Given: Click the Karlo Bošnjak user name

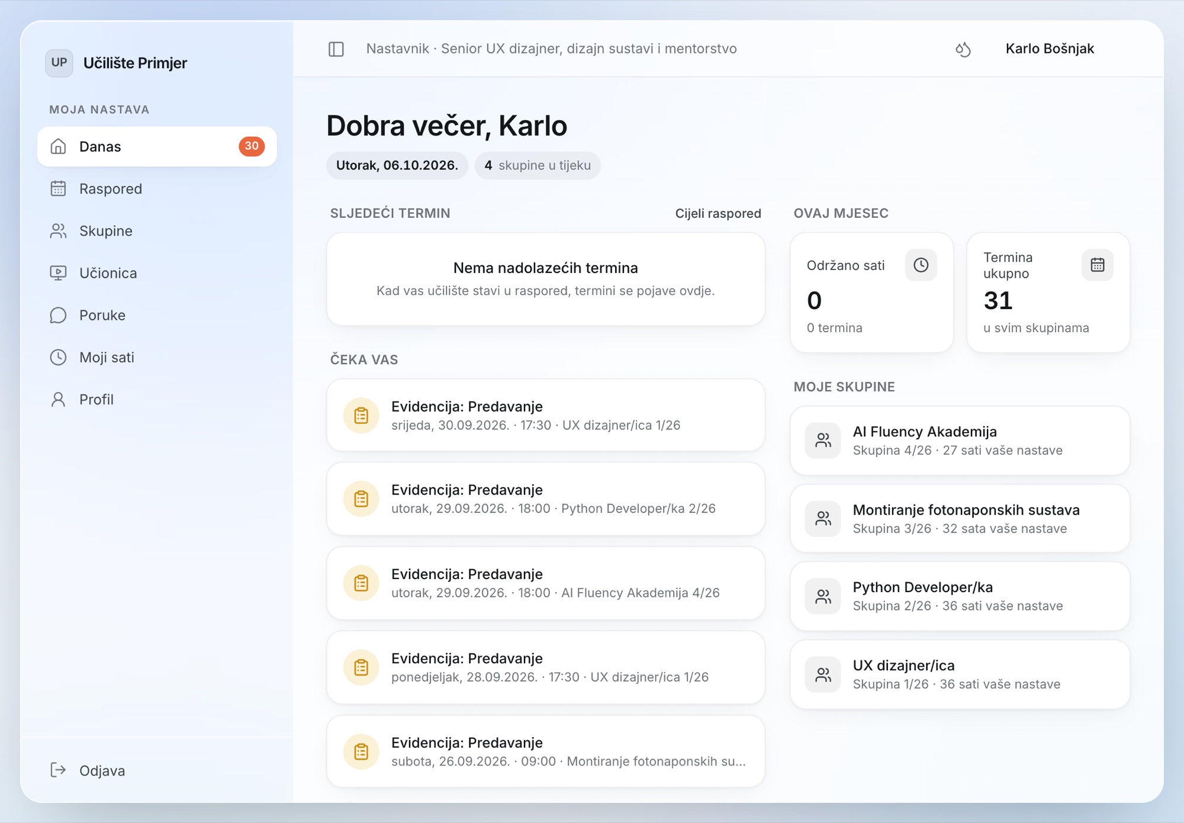Looking at the screenshot, I should click(x=1050, y=49).
